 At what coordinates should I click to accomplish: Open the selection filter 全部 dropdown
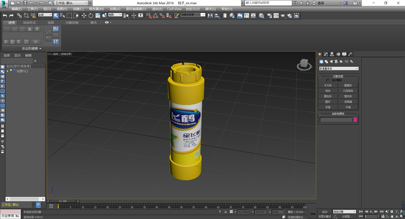pyautogui.click(x=45, y=15)
